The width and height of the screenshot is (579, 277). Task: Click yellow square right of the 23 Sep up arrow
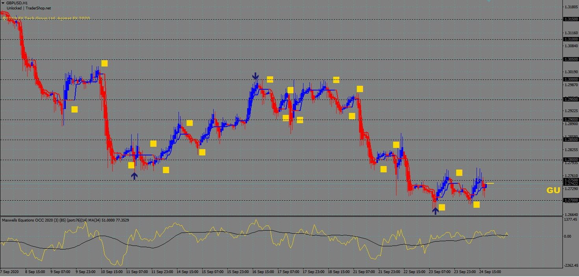pyautogui.click(x=442, y=207)
